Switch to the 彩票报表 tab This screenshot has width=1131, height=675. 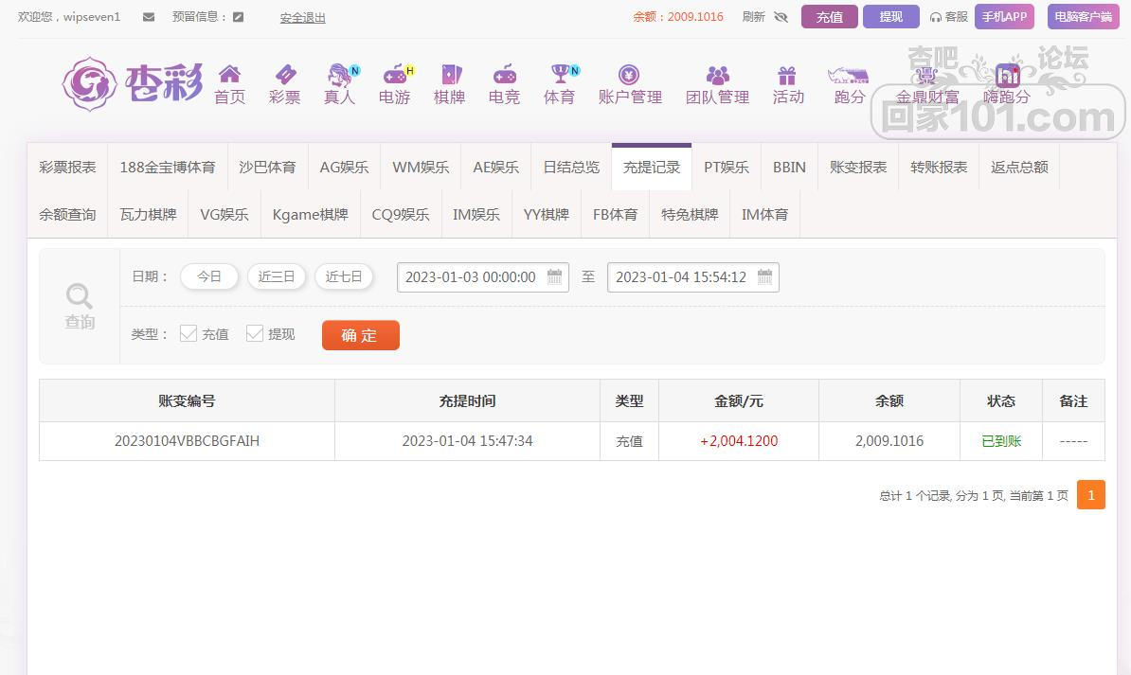67,167
